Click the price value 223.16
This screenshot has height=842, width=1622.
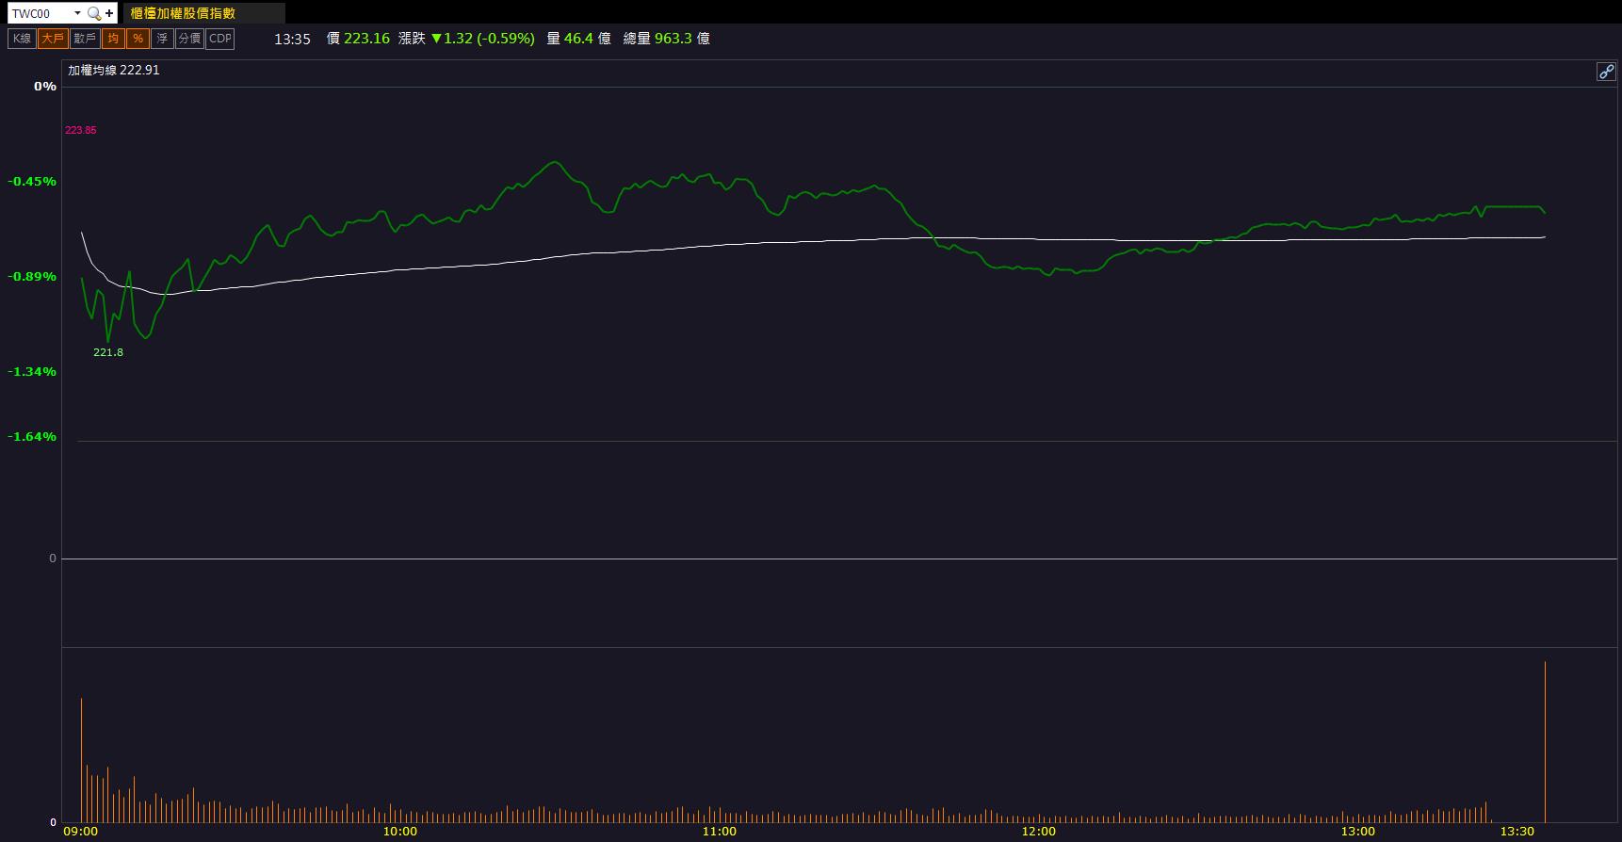[x=366, y=39]
